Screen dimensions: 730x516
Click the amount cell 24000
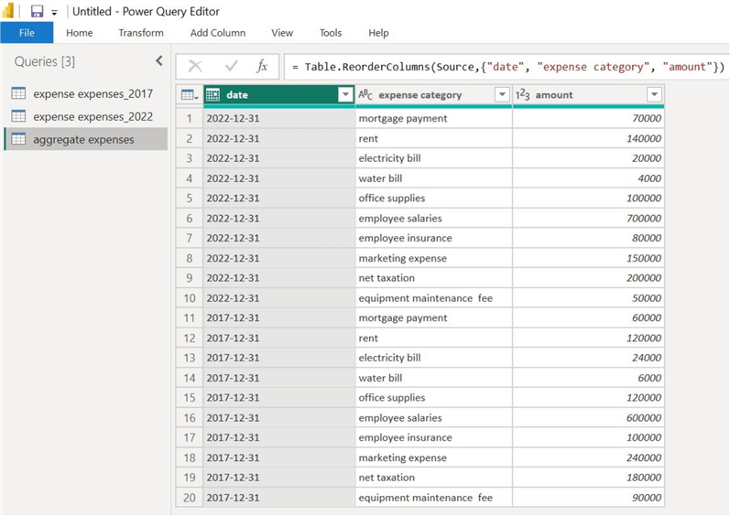coord(588,358)
